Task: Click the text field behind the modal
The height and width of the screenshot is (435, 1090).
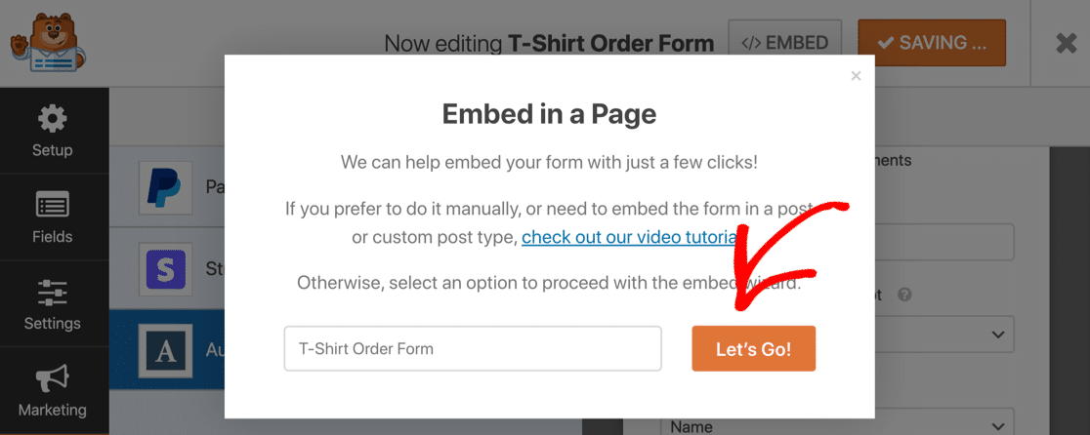Action: (x=943, y=242)
